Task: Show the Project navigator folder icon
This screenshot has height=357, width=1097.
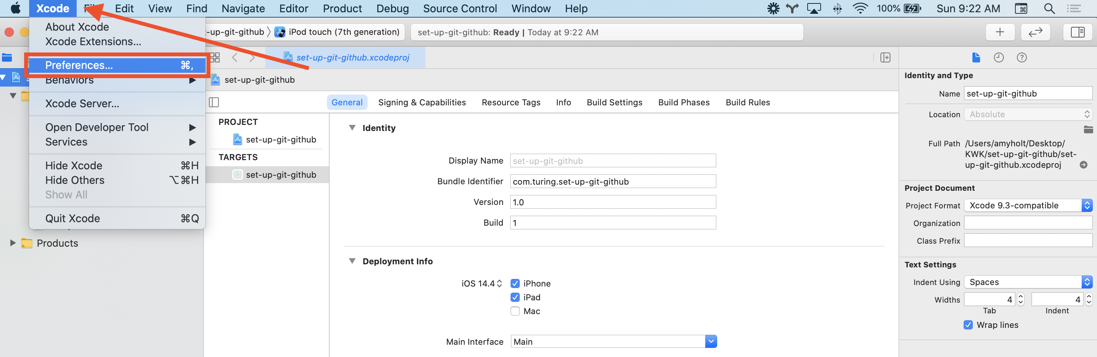Action: (x=7, y=57)
